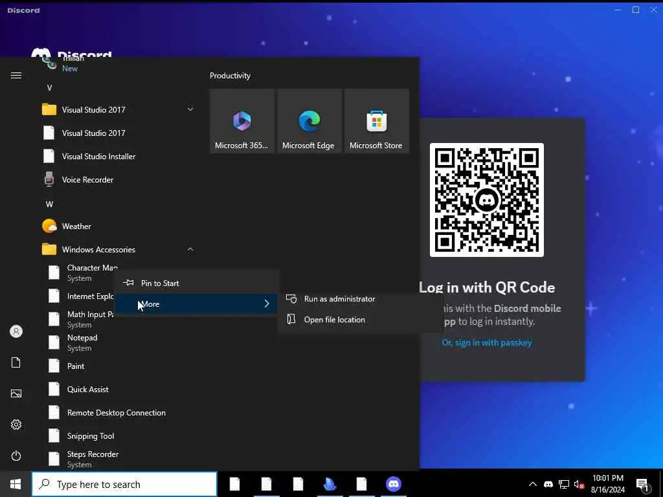The height and width of the screenshot is (497, 663).
Task: Jump to letter W section header
Action: tap(49, 204)
